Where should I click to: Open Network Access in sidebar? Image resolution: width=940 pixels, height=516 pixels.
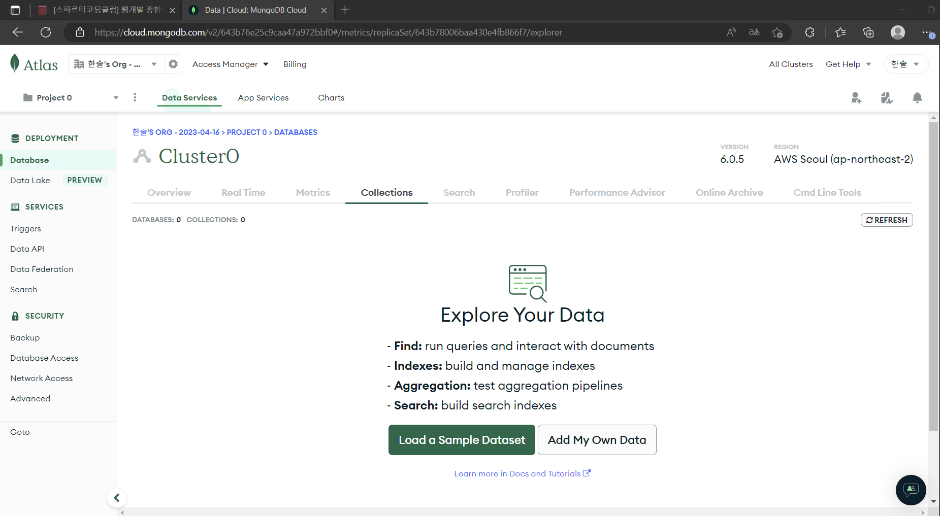41,378
